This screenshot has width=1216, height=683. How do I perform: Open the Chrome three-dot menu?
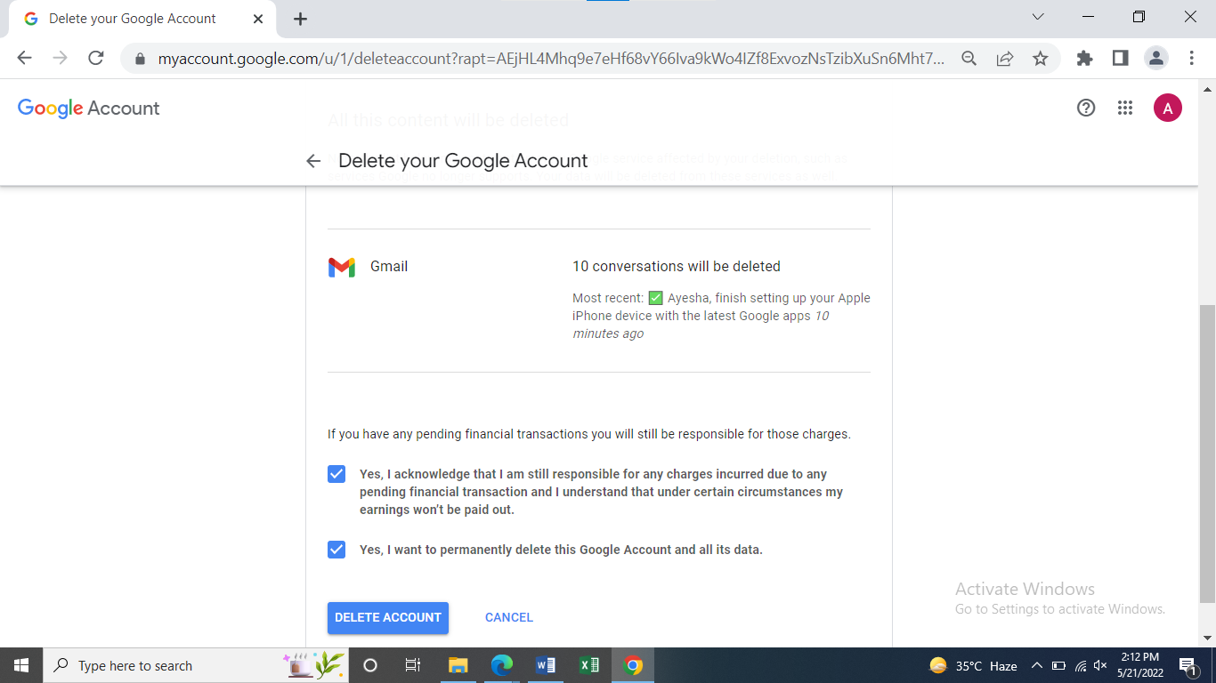[1191, 58]
